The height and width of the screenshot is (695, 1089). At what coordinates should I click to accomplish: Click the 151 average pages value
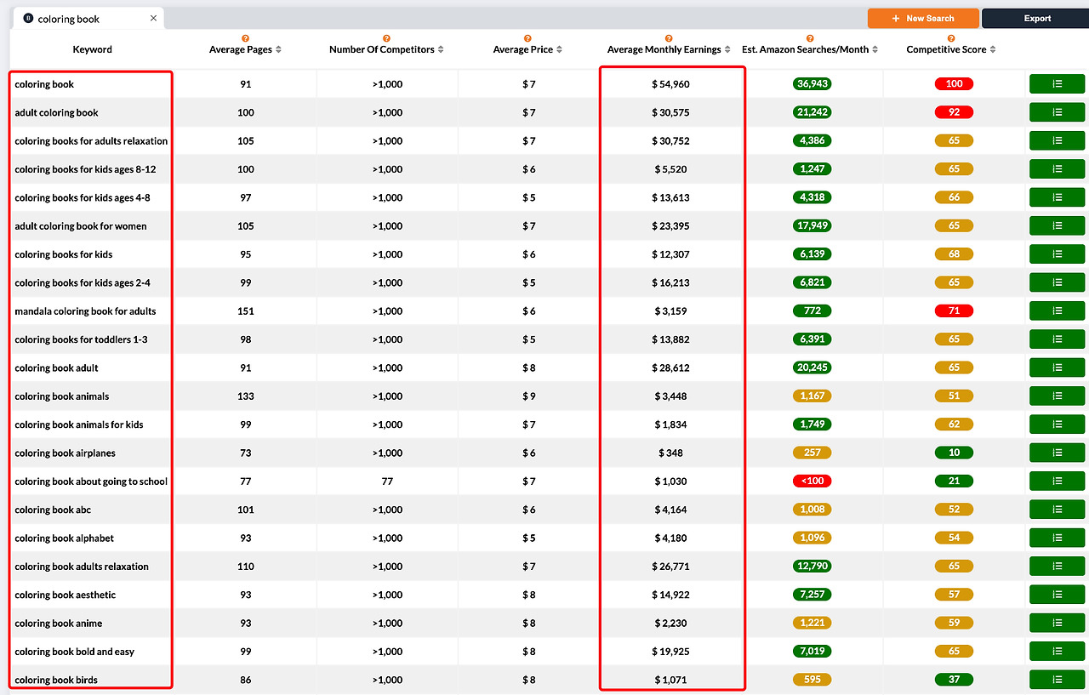point(246,311)
